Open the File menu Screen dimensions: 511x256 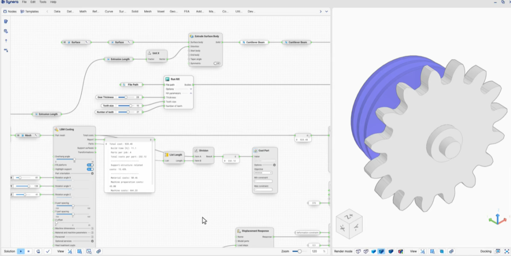click(x=24, y=2)
